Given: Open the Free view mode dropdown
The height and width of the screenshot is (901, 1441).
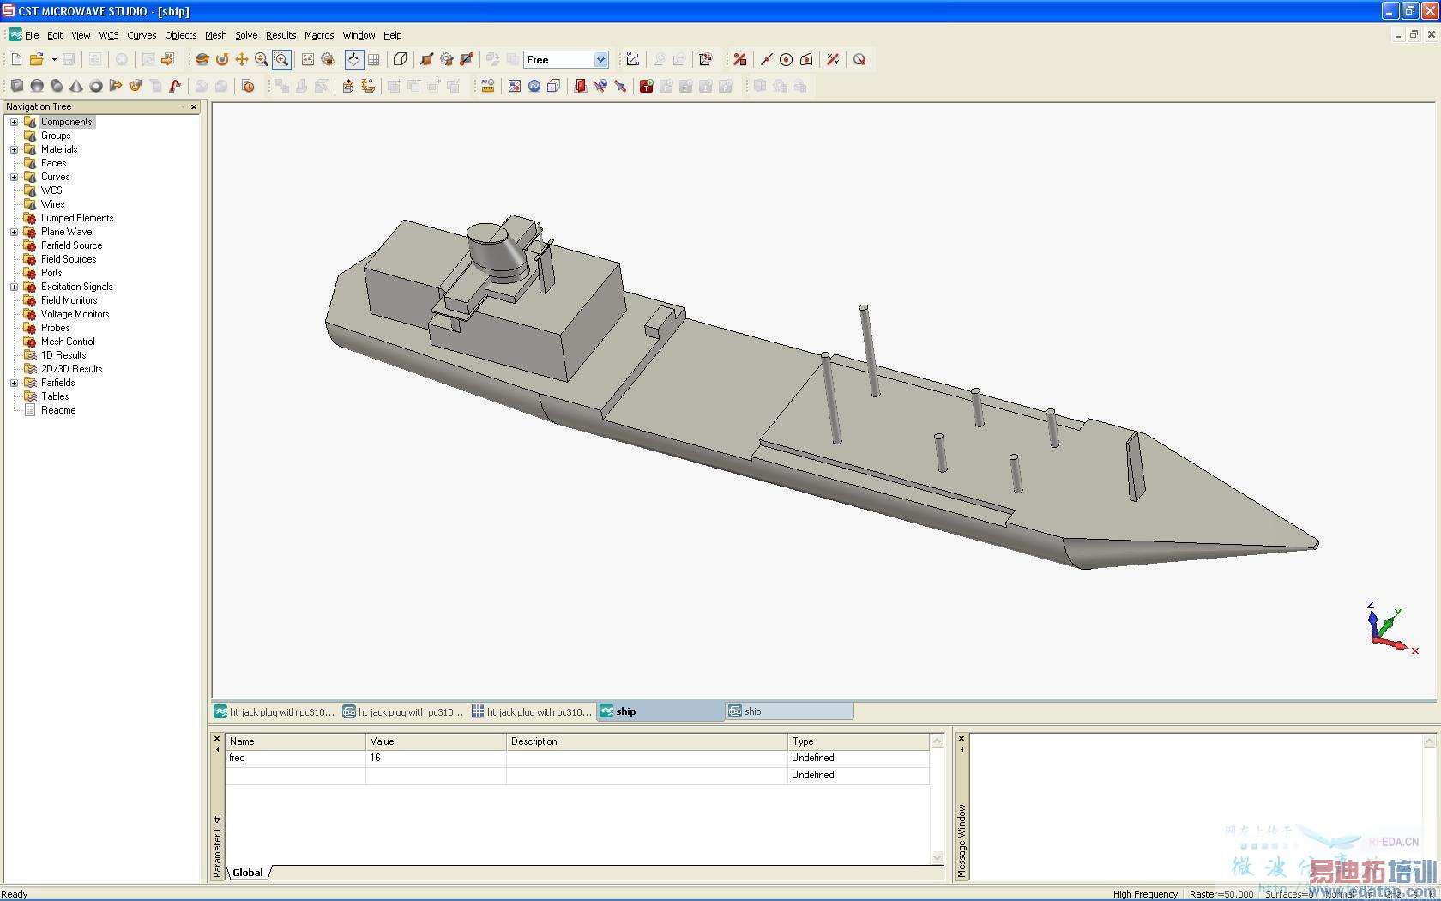Looking at the screenshot, I should tap(600, 59).
